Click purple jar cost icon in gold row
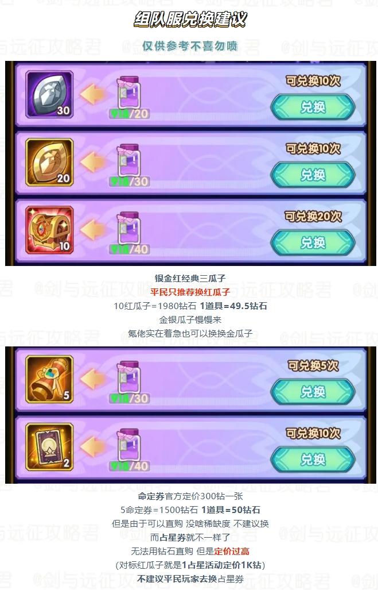Screen dimensions: 378x590 (128, 161)
